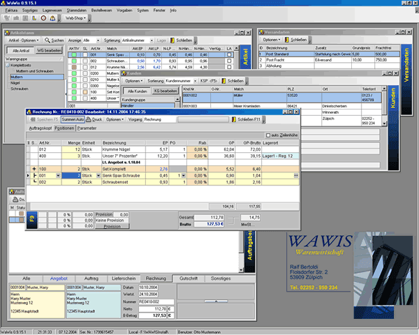The image size is (419, 335).
Task: Click the Kunden list scrollbar down arrow
Action: click(x=384, y=124)
